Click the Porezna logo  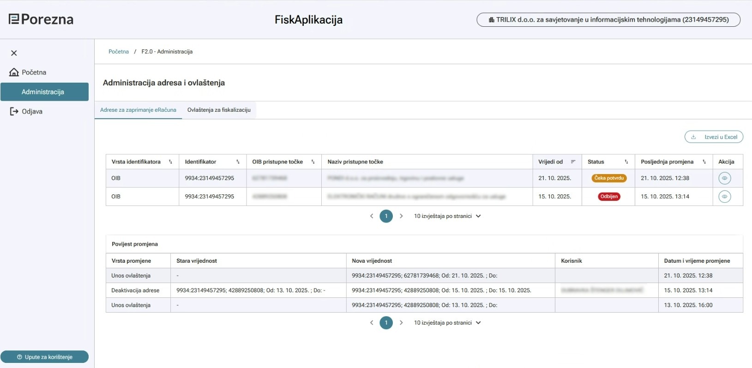[41, 19]
